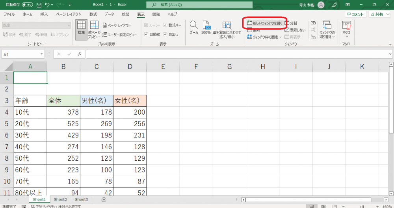Click the Save icon in the title bar
The image size is (394, 208).
(x=39, y=5)
